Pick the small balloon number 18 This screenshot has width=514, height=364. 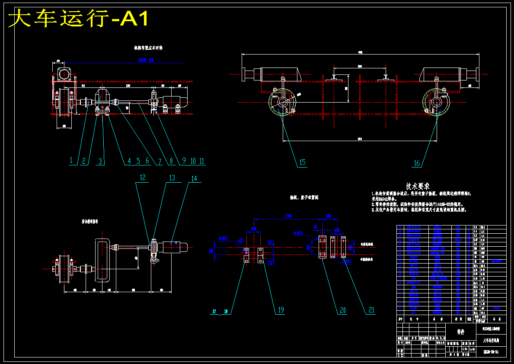pyautogui.click(x=226, y=312)
